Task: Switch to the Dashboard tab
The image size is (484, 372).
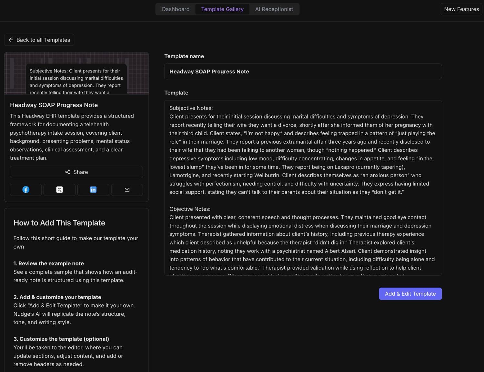Action: coord(176,9)
